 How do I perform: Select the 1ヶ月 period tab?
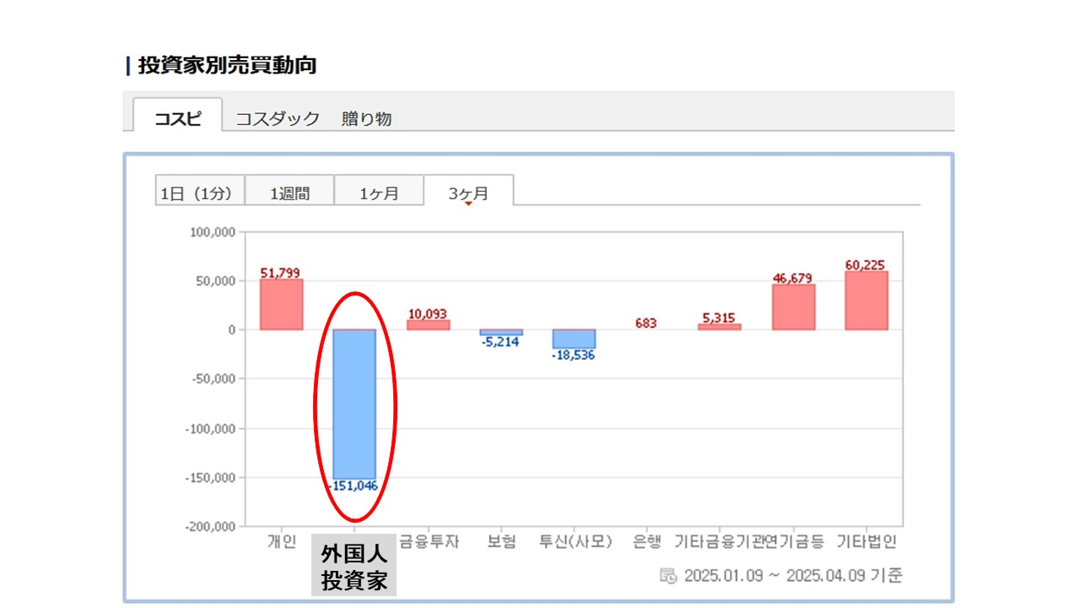point(379,193)
